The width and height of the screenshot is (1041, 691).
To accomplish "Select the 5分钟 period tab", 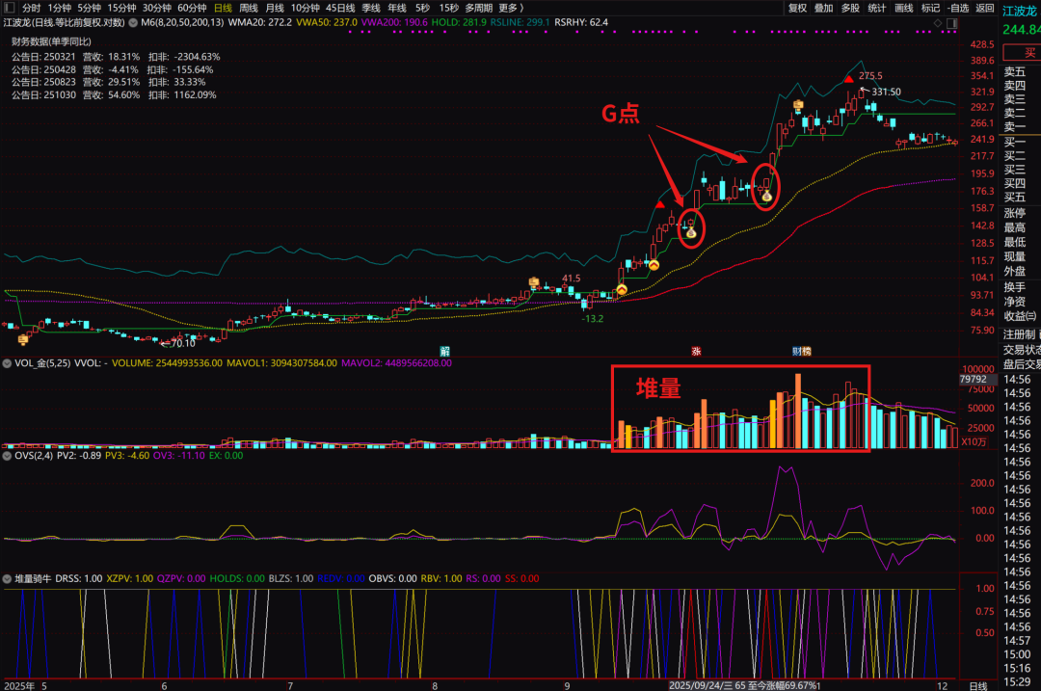I will pos(89,8).
